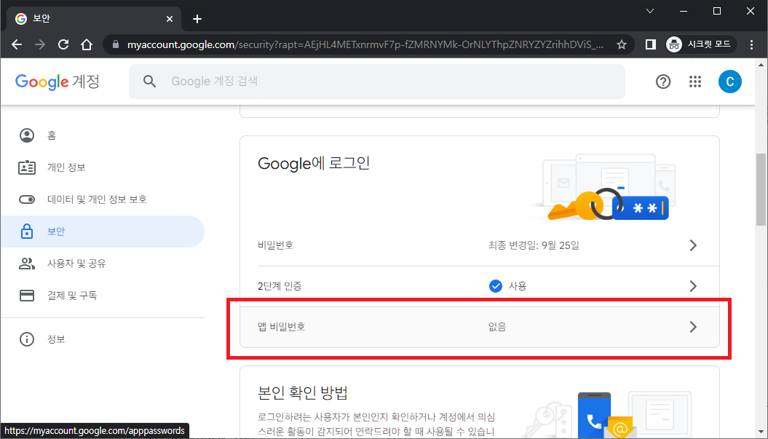
Task: Click the blue checkmark next to 사용
Action: click(495, 286)
